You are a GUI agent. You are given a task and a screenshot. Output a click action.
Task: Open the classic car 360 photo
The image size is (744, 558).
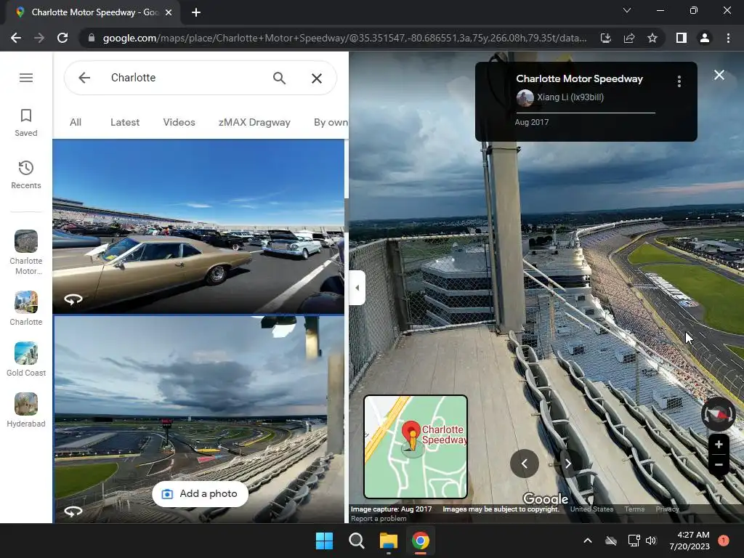point(198,227)
